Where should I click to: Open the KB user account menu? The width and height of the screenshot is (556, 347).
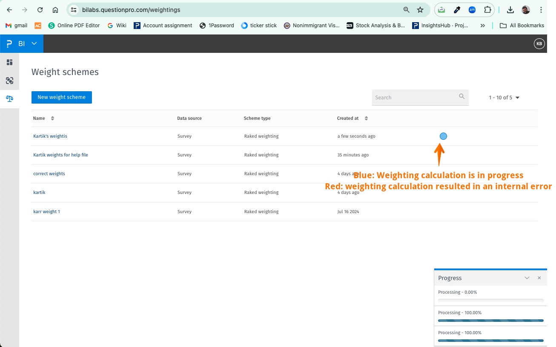tap(539, 43)
